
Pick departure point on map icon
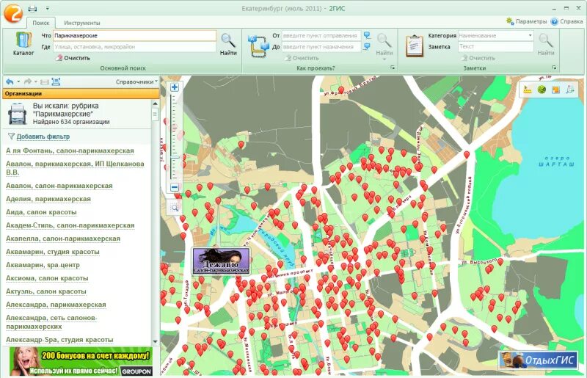368,35
